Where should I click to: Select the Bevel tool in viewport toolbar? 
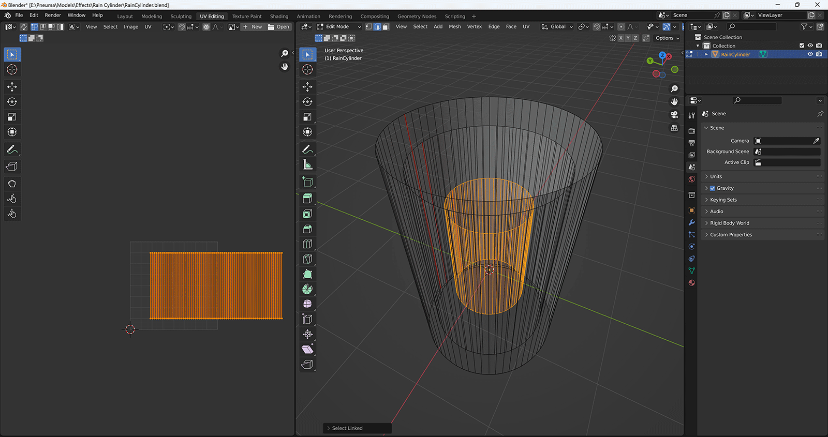(x=307, y=229)
